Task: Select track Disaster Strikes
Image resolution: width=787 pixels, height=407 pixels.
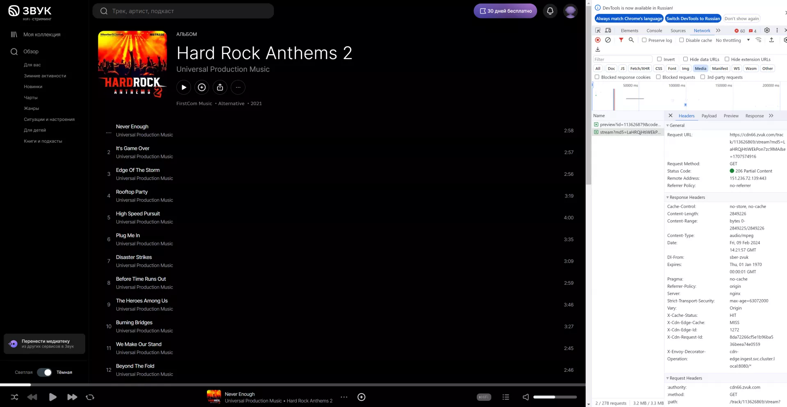Action: pyautogui.click(x=134, y=257)
